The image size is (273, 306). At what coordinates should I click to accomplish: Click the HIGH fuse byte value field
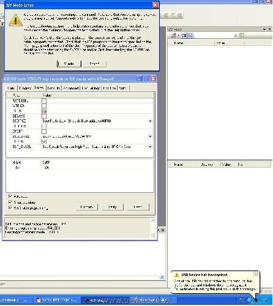tap(97, 163)
